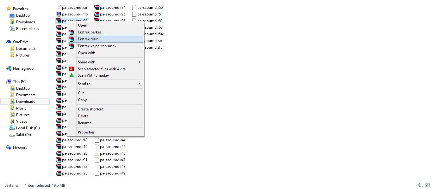Select file pa-saoumd.r22
Viewport: 432px width, 189px height.
coord(72,166)
